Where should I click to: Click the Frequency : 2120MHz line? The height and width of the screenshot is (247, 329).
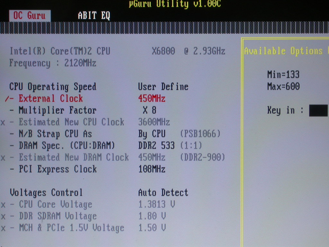click(53, 63)
